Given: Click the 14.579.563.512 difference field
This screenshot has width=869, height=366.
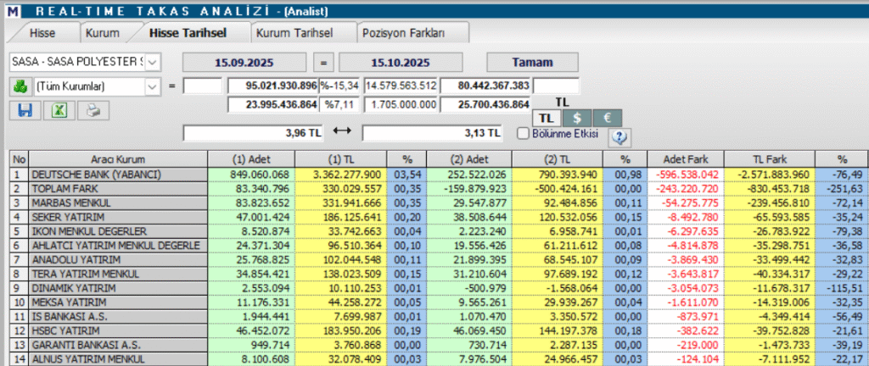Looking at the screenshot, I should point(401,86).
